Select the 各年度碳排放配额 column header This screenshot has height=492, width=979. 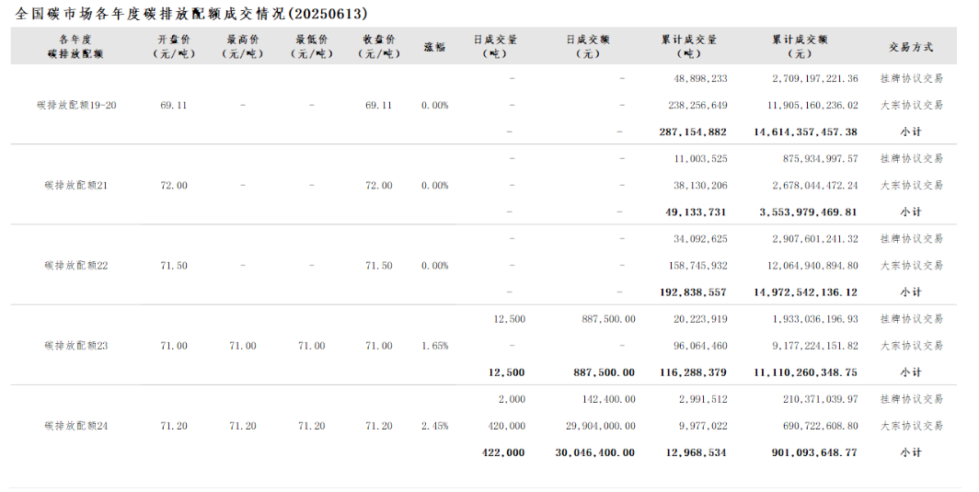click(x=75, y=47)
